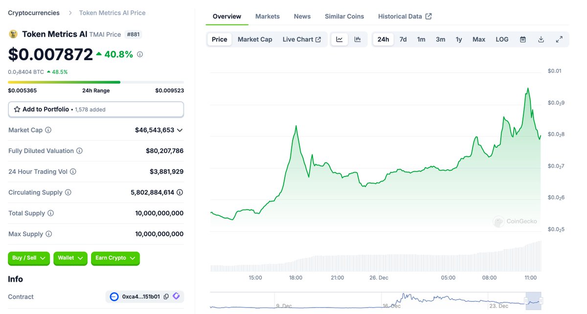Open Max Supply info icon

point(49,234)
